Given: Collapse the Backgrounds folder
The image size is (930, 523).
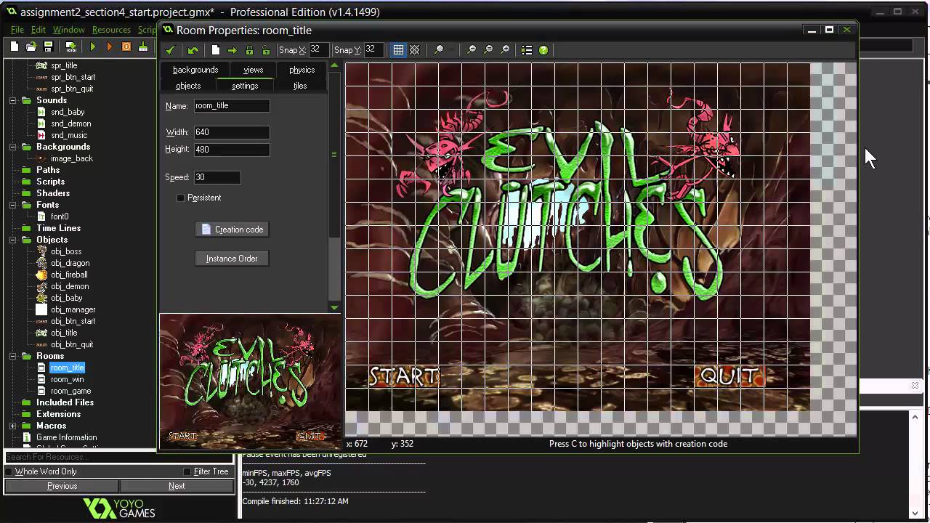Looking at the screenshot, I should [13, 147].
